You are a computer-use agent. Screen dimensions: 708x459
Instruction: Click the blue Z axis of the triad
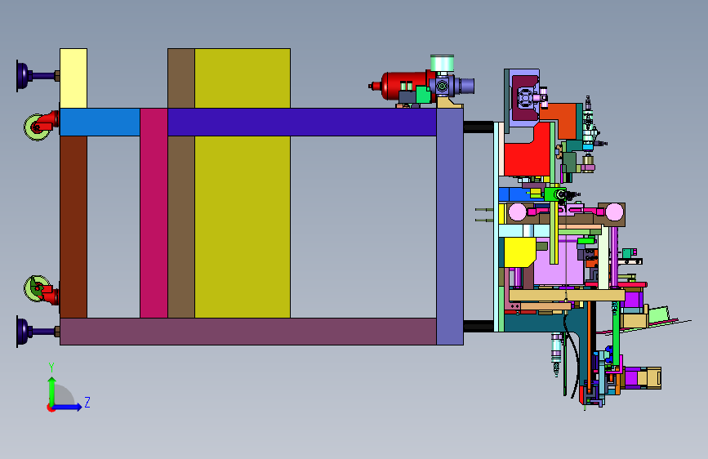click(67, 407)
